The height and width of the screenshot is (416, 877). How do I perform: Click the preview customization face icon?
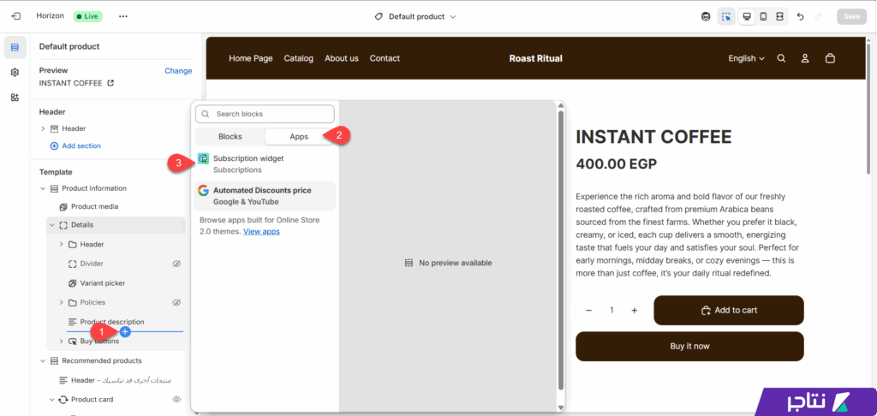pos(706,17)
